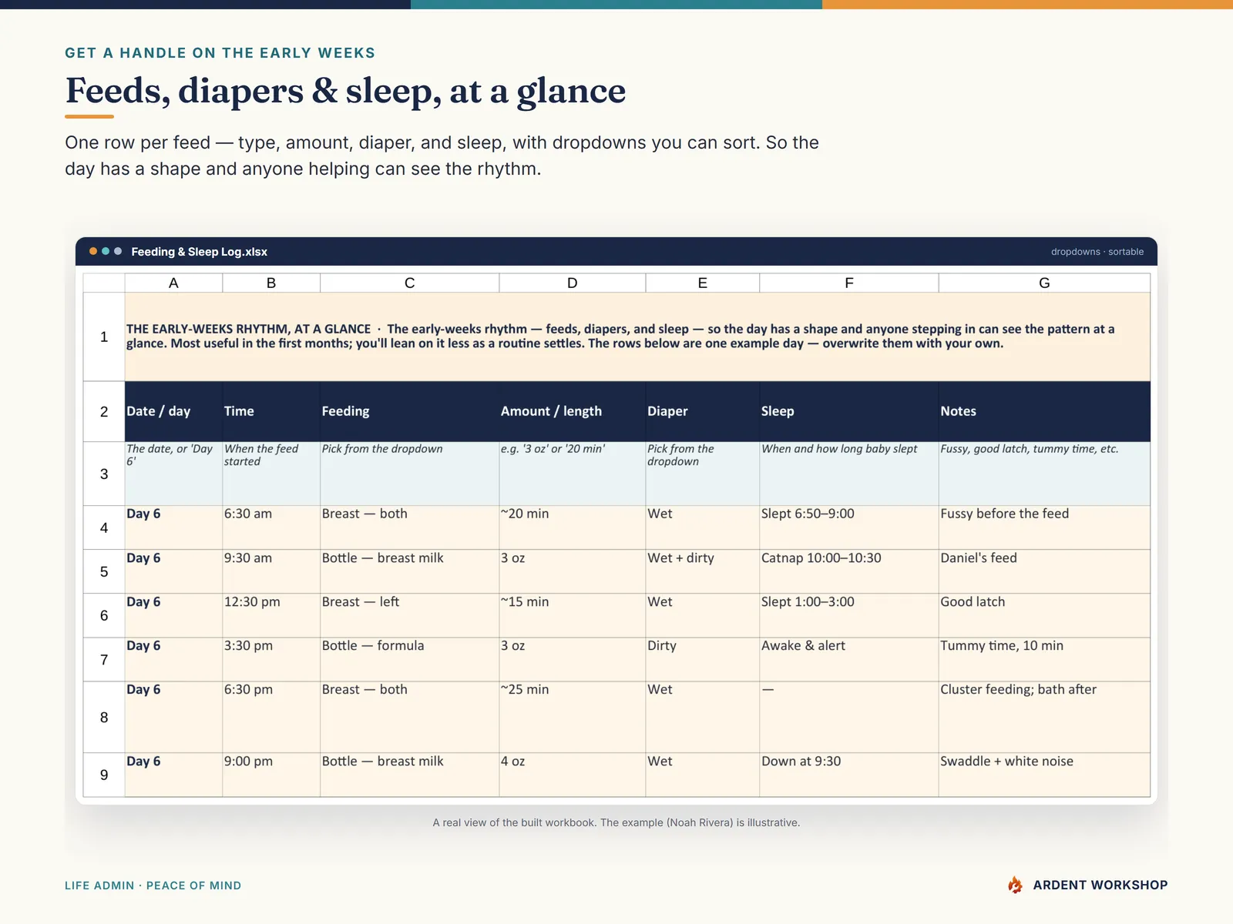Click the Ardent Workshop flame logo icon

point(1015,885)
